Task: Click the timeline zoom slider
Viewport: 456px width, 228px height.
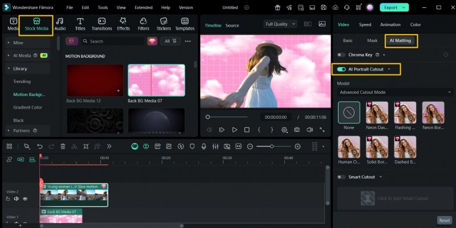Action: [x=272, y=146]
